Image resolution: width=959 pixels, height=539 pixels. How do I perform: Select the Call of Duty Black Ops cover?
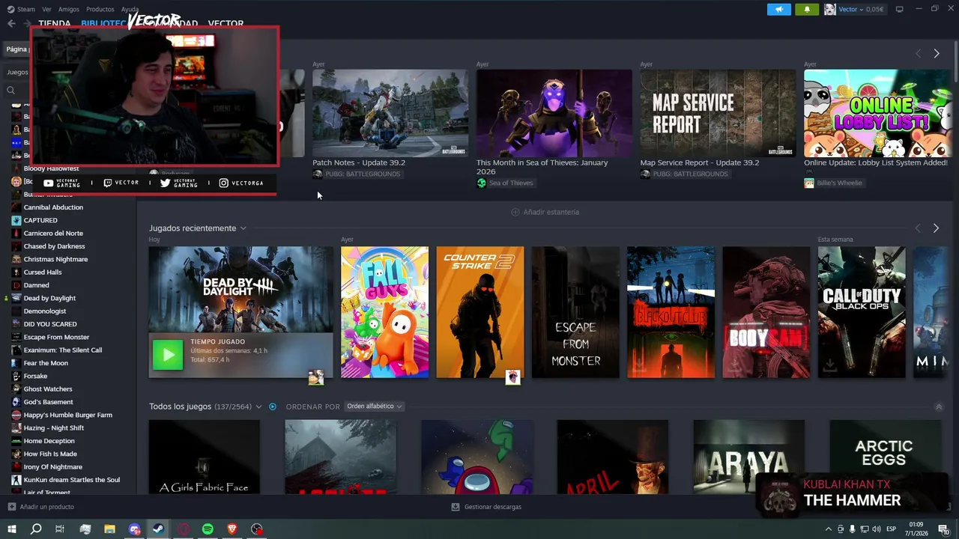click(x=862, y=312)
